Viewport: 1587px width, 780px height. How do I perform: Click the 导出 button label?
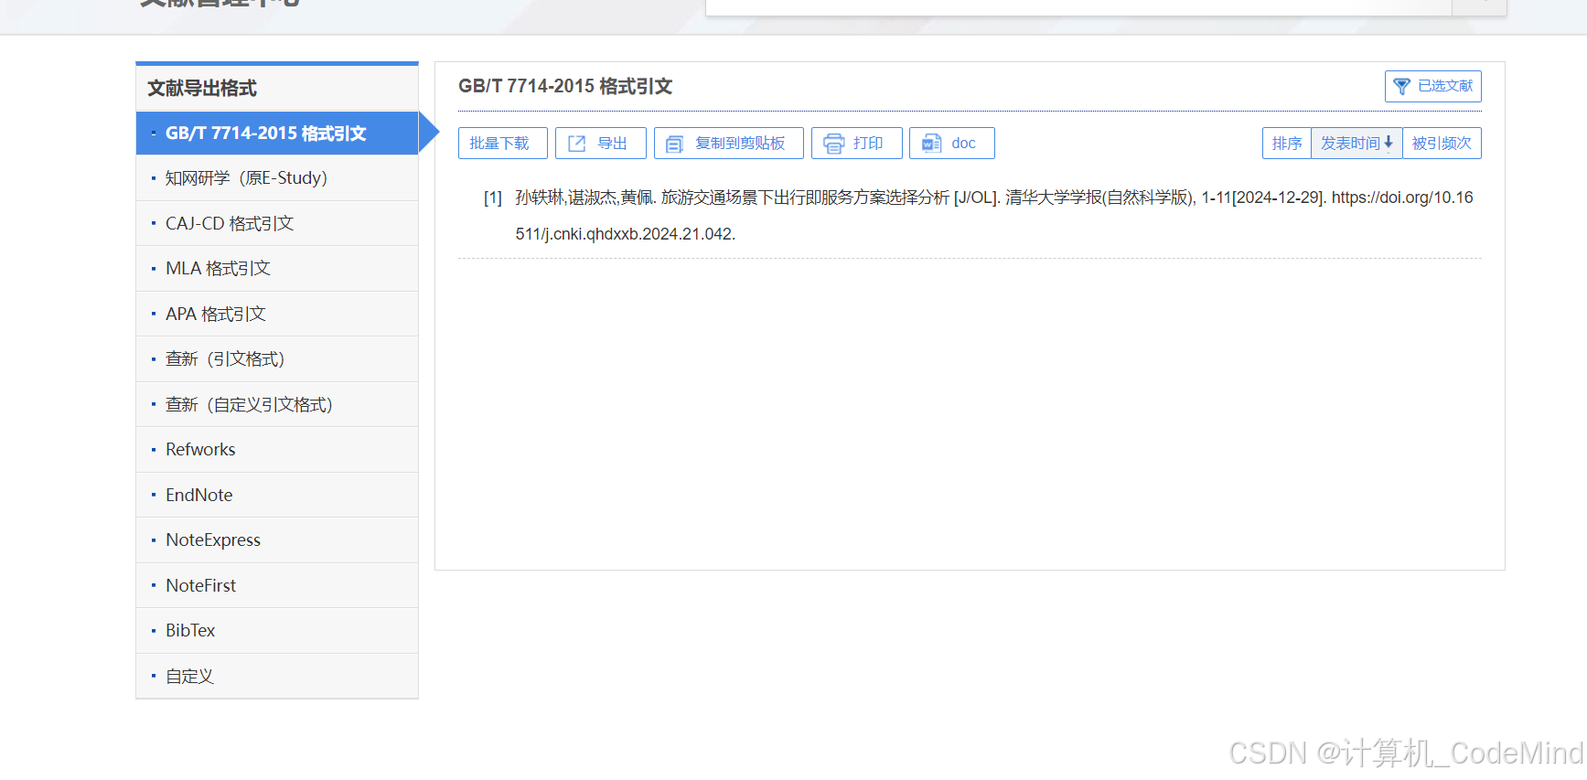tap(612, 144)
